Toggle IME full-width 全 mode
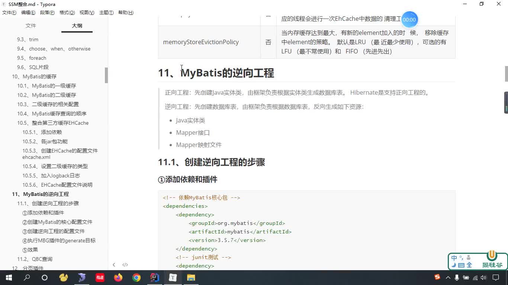 [x=469, y=265]
